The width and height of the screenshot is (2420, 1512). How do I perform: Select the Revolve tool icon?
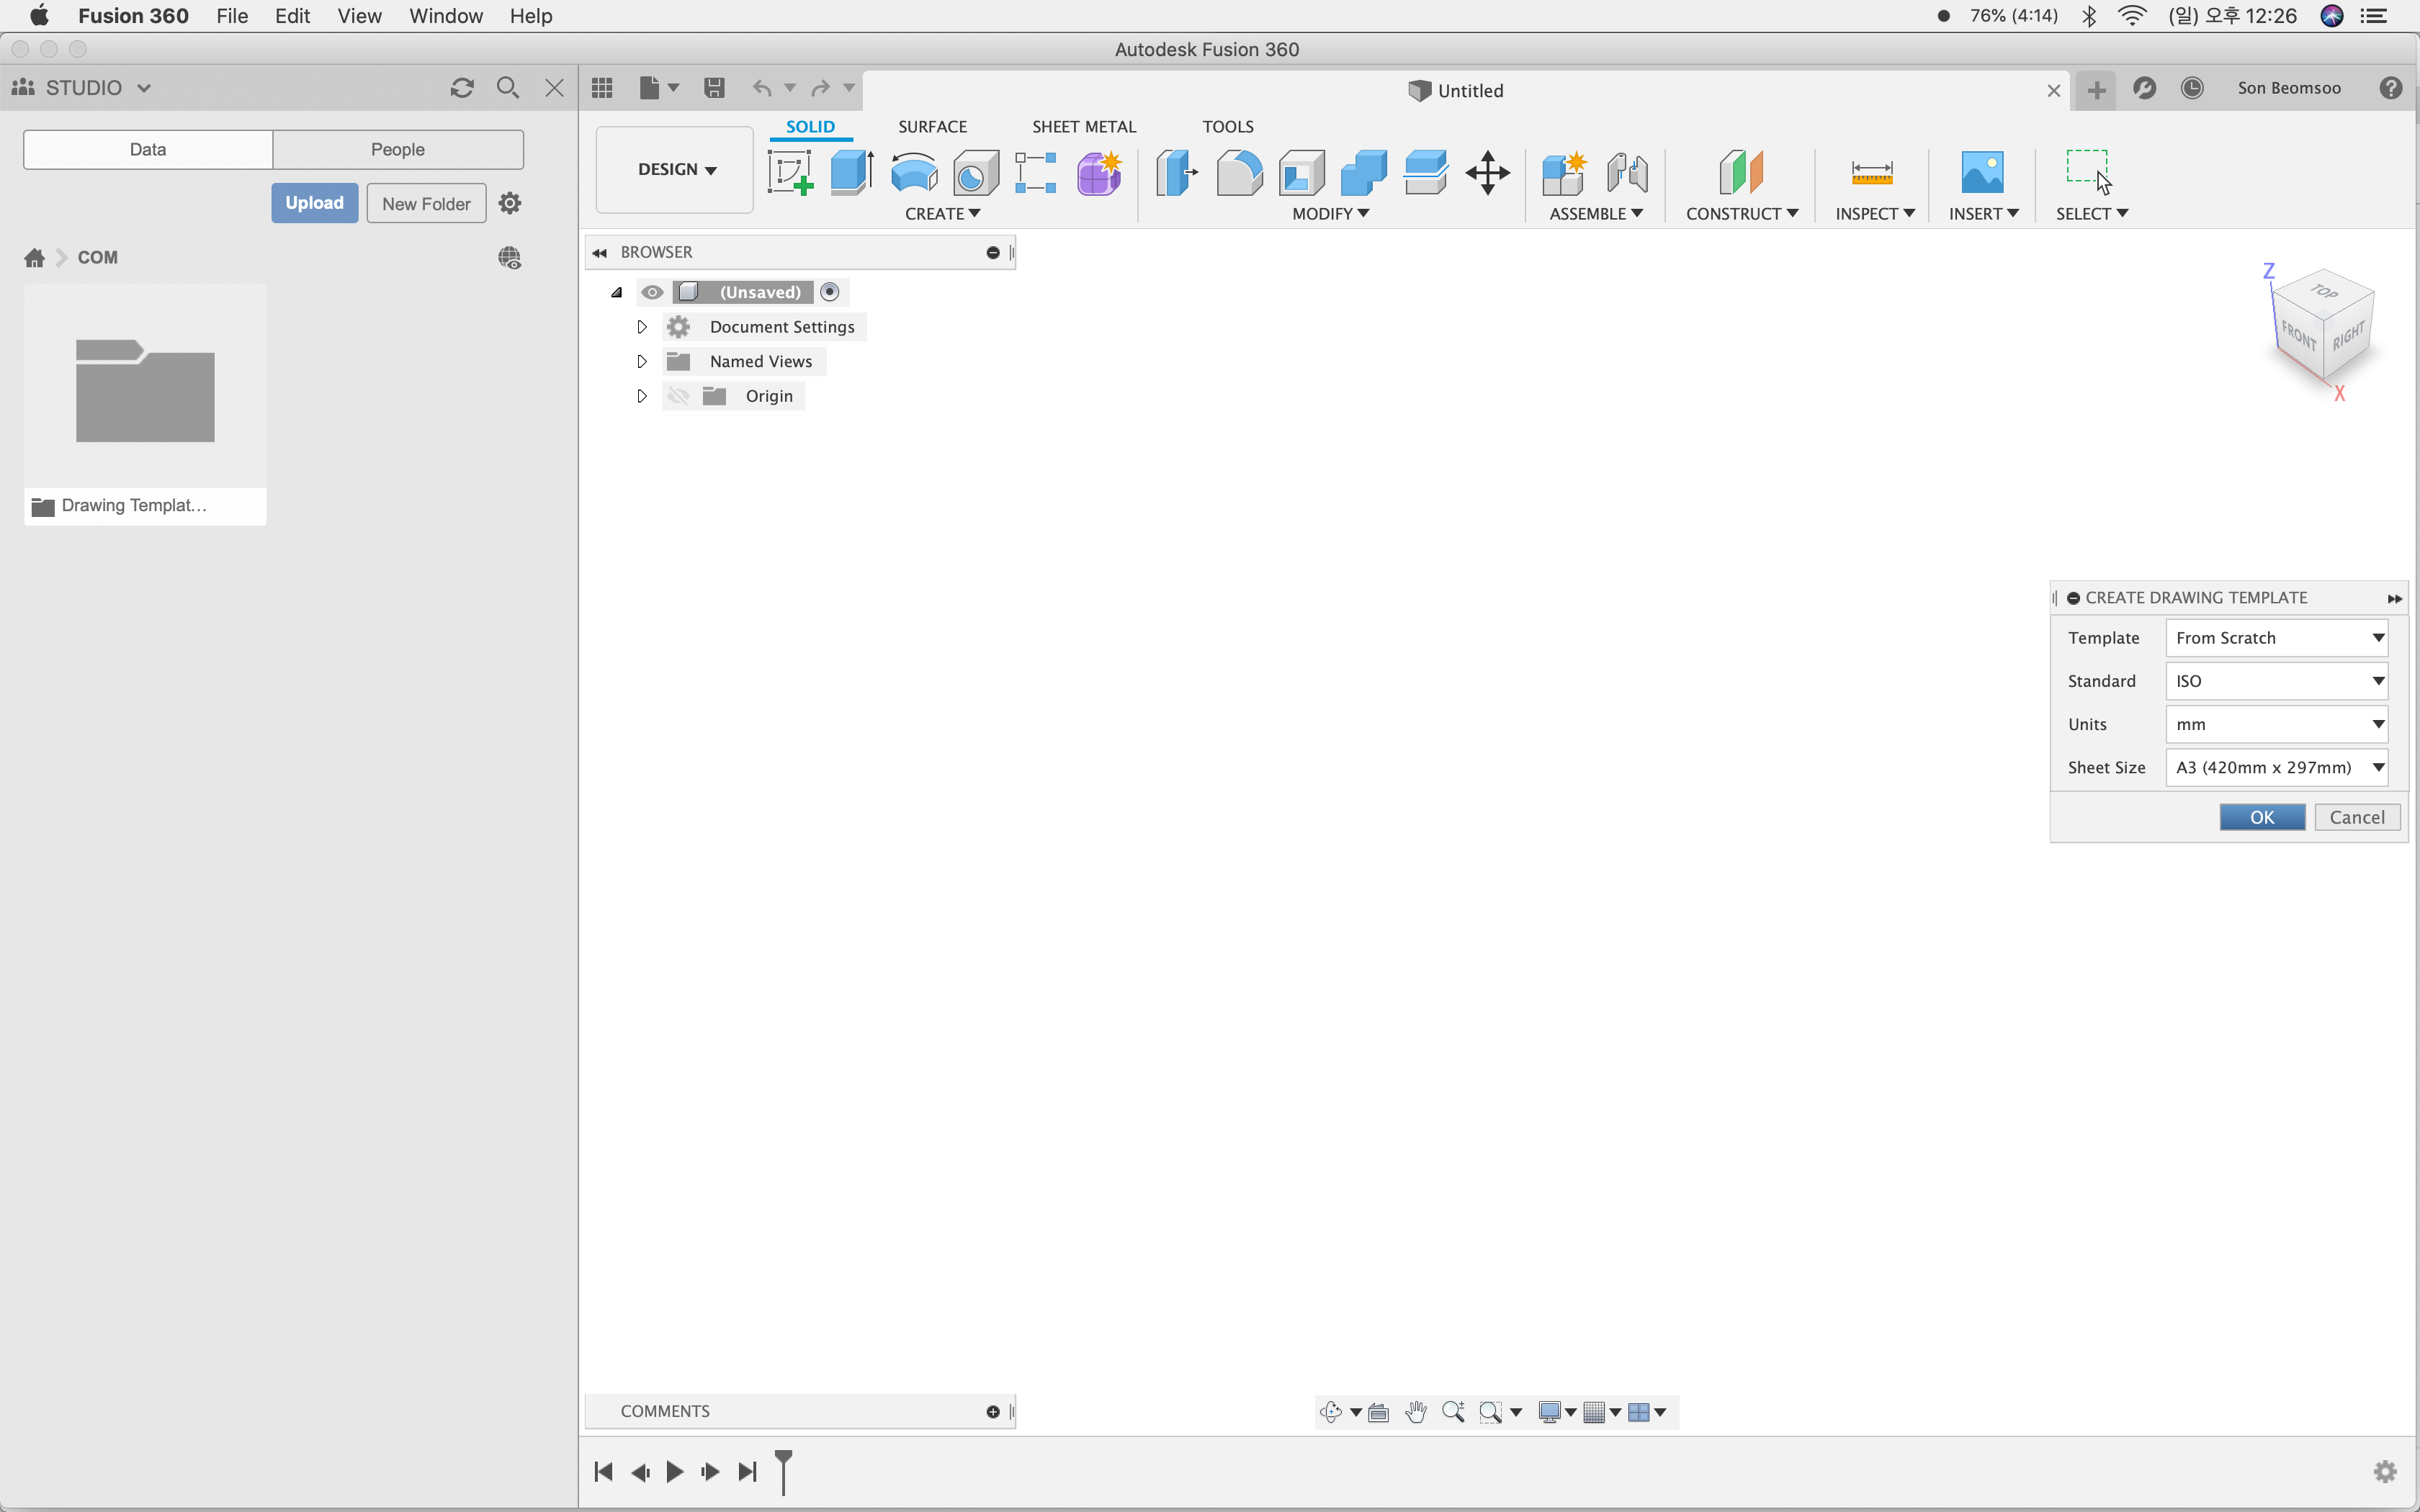tap(913, 172)
